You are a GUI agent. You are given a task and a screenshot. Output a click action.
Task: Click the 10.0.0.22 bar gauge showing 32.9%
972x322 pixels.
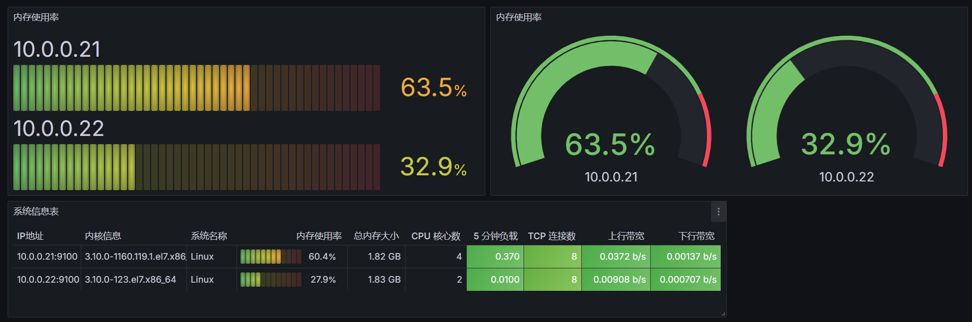point(197,167)
